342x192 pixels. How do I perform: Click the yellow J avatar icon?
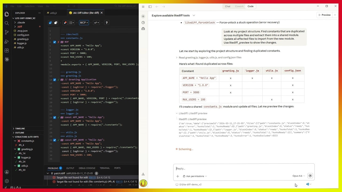click(143, 183)
